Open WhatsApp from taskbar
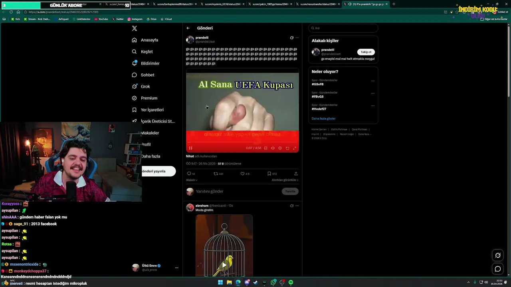Viewport: 511px width, 287px height. tap(273, 282)
